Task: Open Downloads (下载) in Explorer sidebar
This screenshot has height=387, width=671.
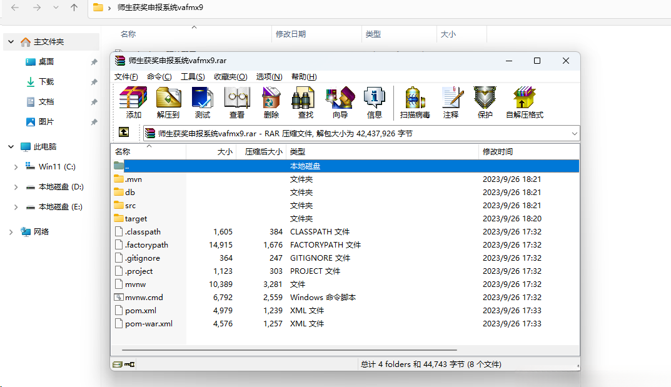Action: coord(46,82)
